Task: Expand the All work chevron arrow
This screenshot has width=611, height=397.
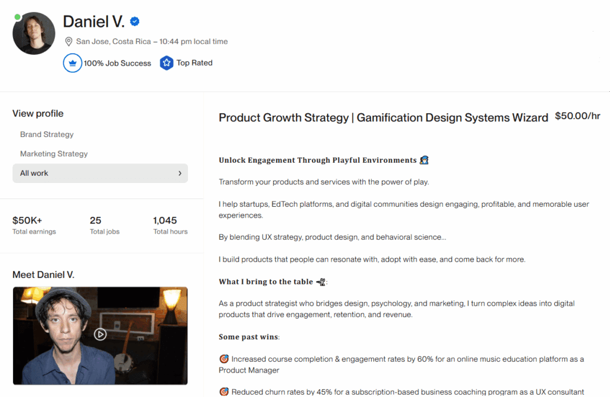Action: pos(180,173)
